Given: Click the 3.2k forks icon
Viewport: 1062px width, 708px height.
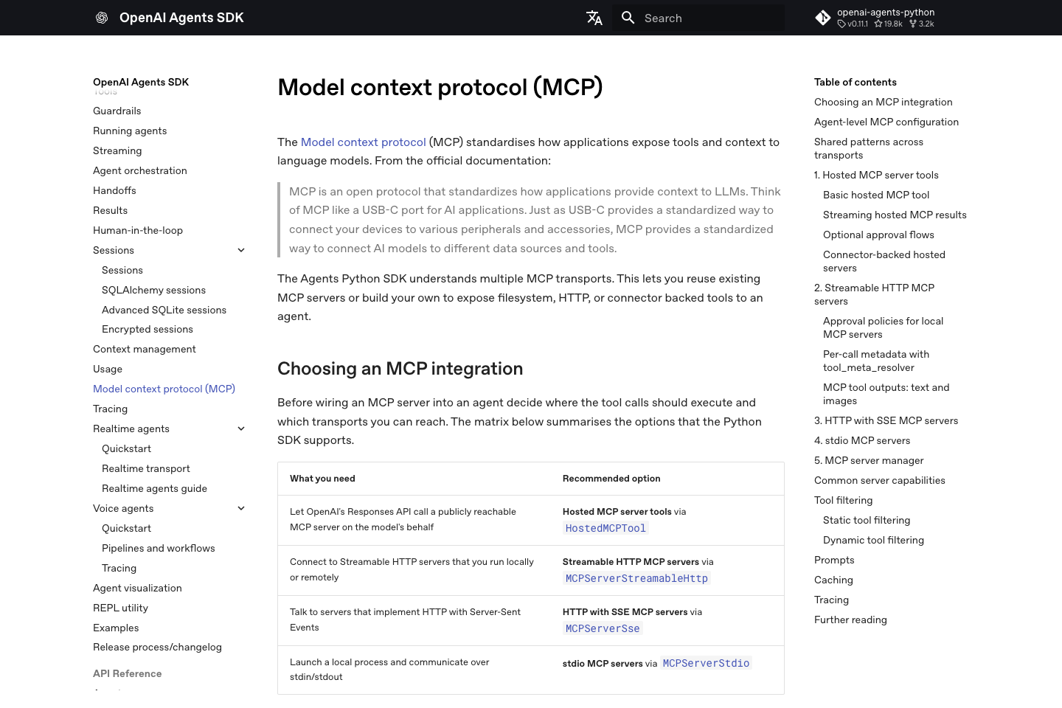Looking at the screenshot, I should [912, 24].
